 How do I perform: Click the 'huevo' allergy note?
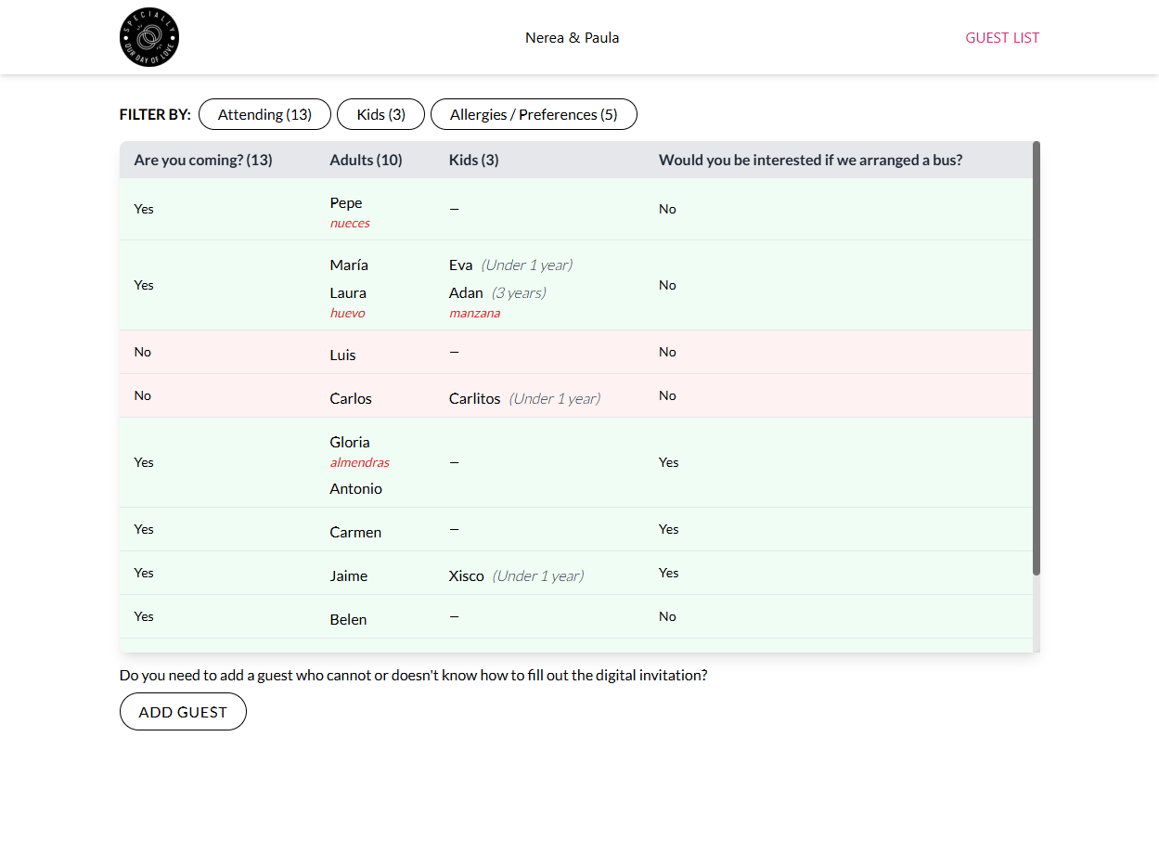point(347,314)
